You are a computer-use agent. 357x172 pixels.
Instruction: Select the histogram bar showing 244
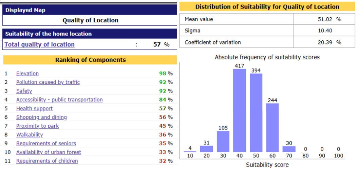pyautogui.click(x=272, y=128)
